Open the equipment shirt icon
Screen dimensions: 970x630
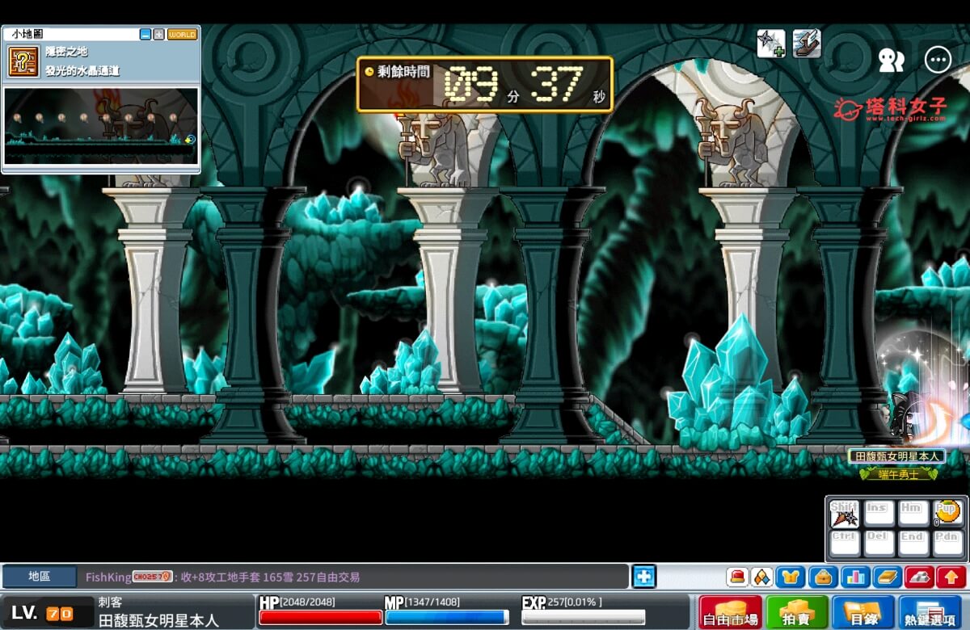[790, 577]
